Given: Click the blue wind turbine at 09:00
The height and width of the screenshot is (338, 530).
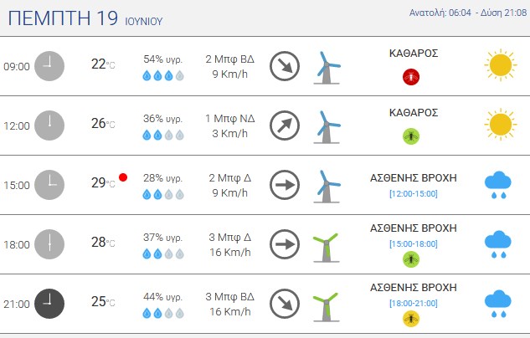Looking at the screenshot, I should [x=327, y=68].
